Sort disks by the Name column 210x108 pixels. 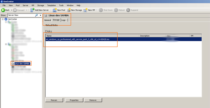pyautogui.click(x=93, y=36)
